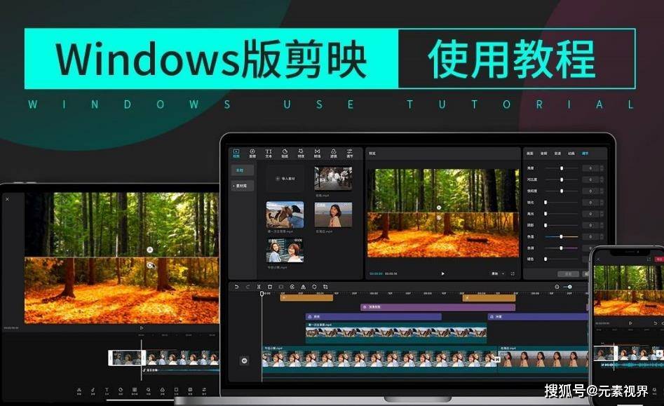Adjust the 阴影 (Shadows) slider handle
Screen dimensions: 664x406
[x=546, y=225]
